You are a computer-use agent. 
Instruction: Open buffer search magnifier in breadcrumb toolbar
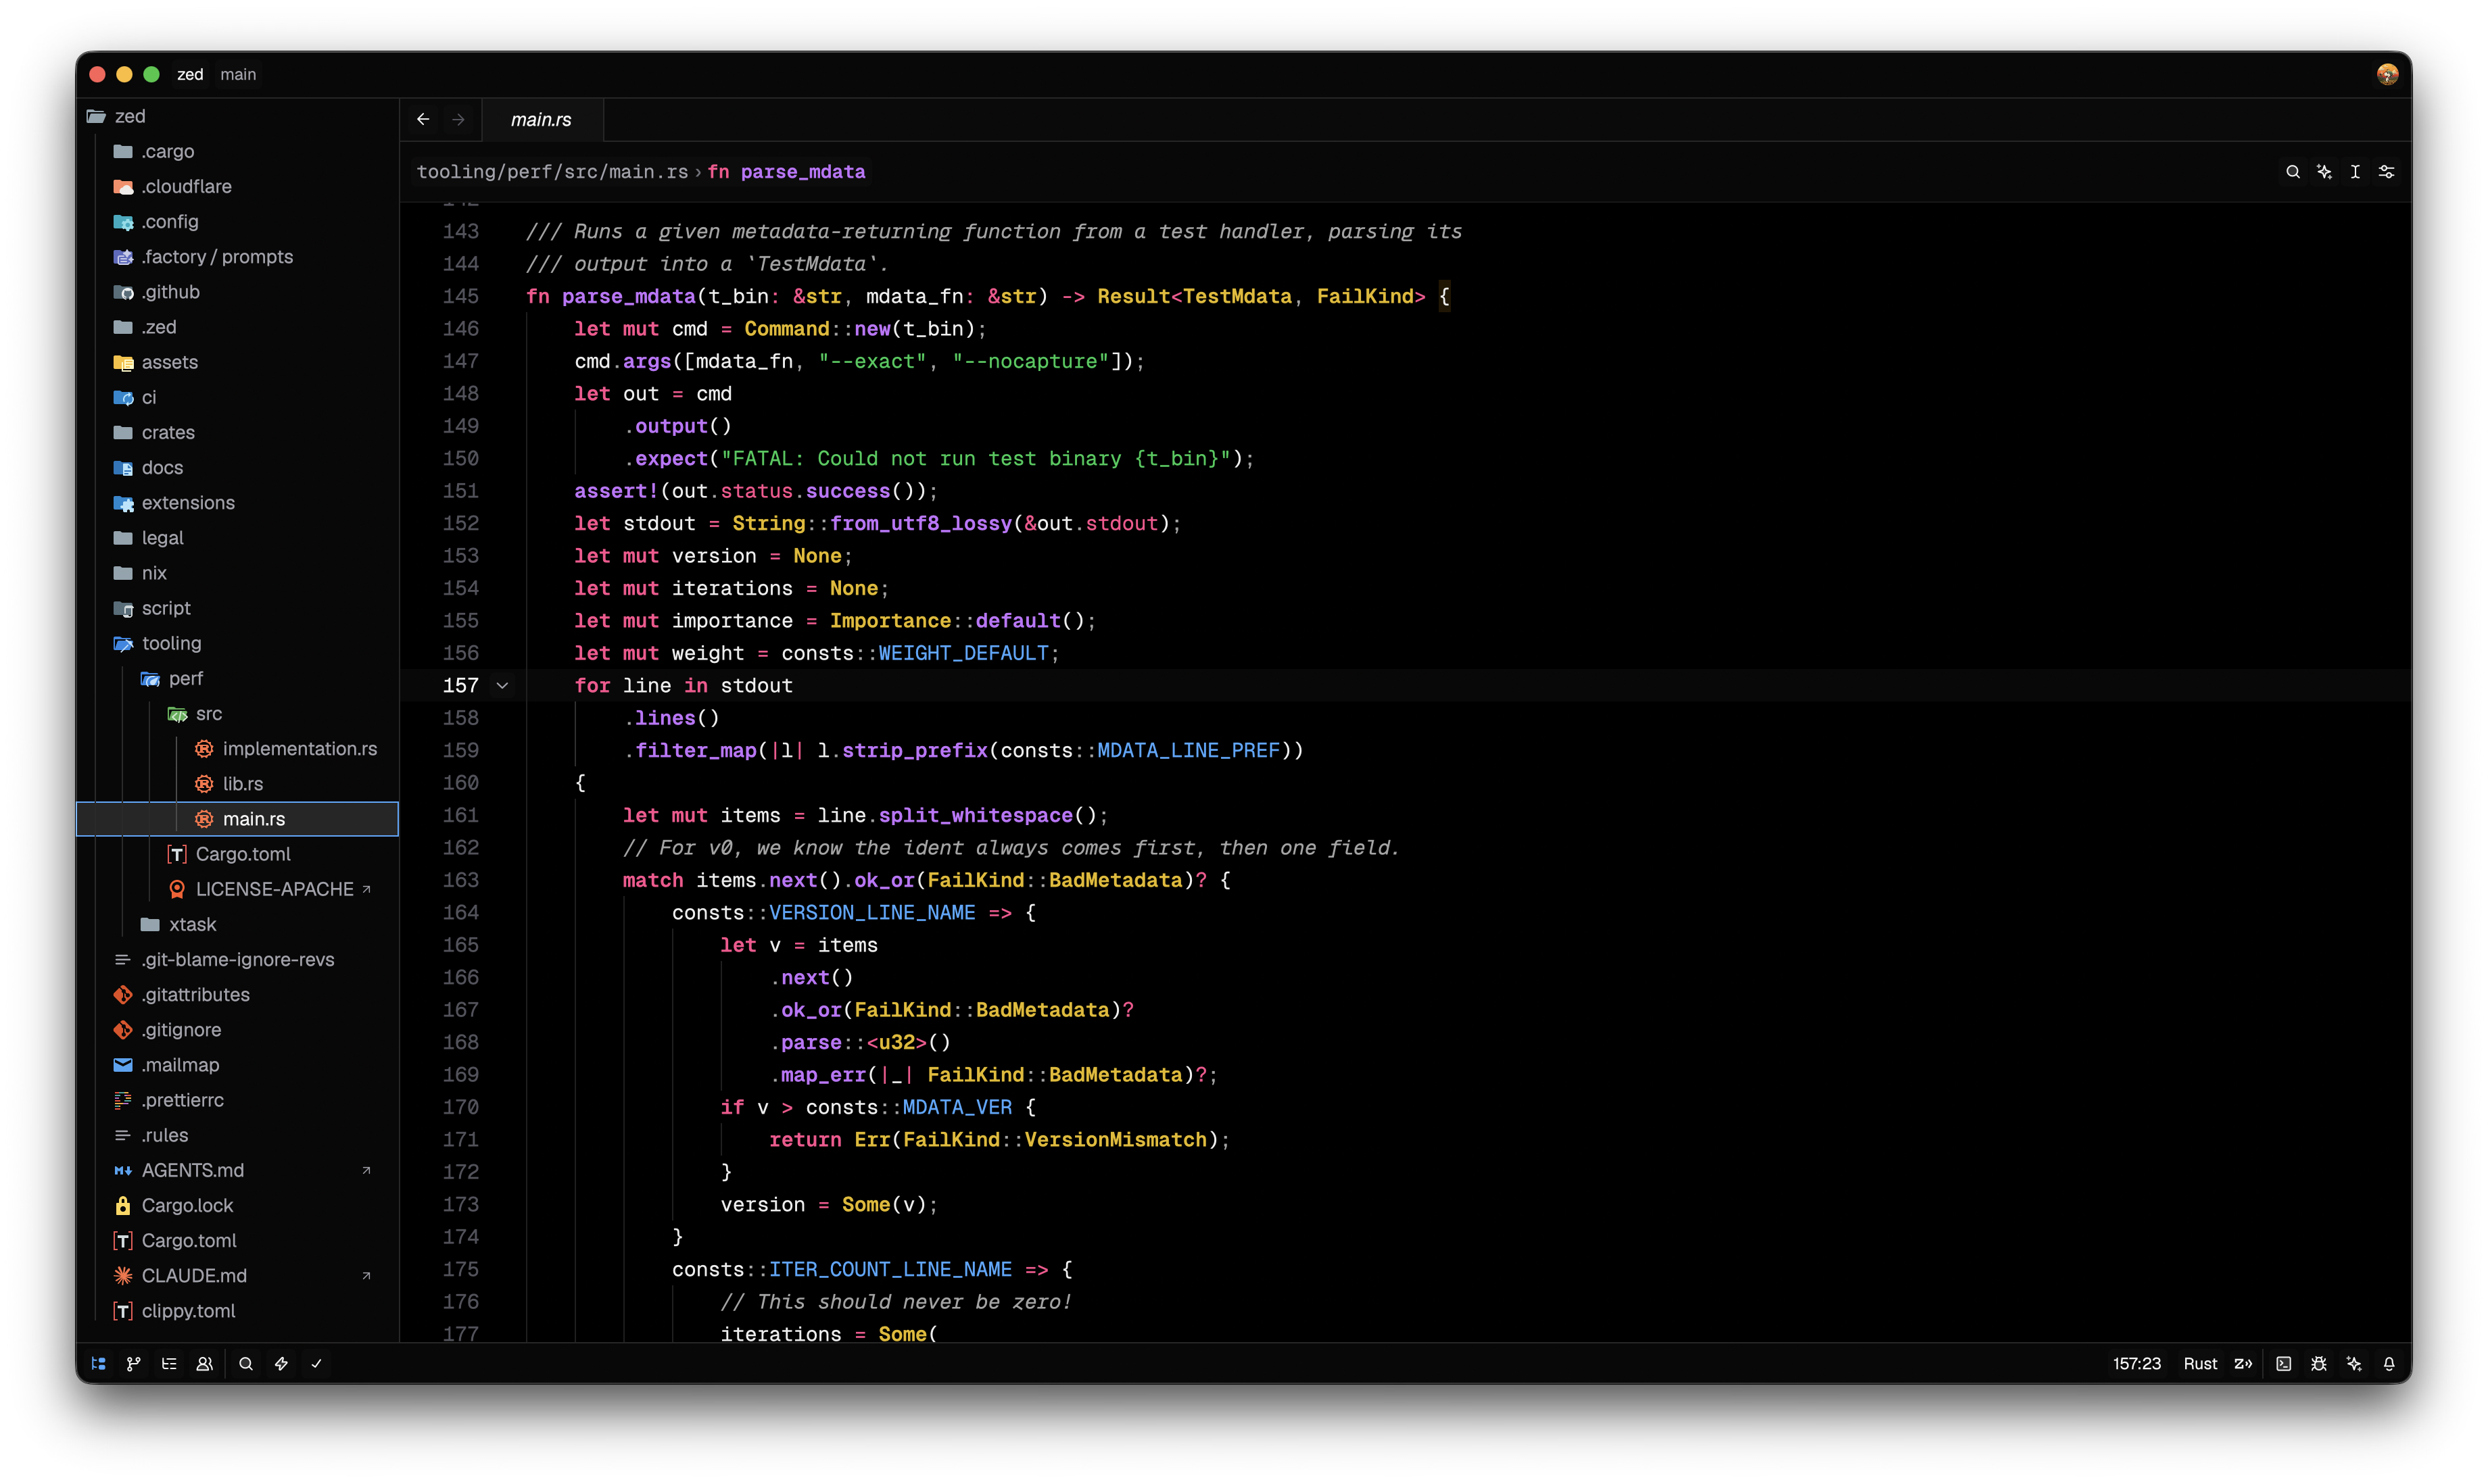click(2292, 172)
